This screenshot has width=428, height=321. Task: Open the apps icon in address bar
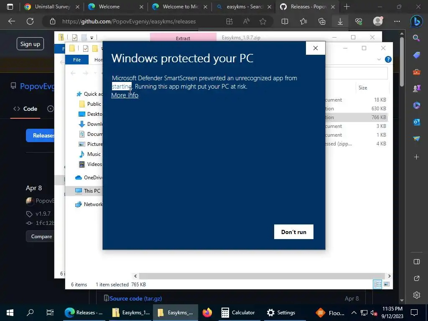(229, 21)
